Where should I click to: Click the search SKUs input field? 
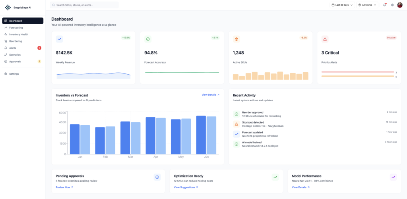tap(85, 5)
